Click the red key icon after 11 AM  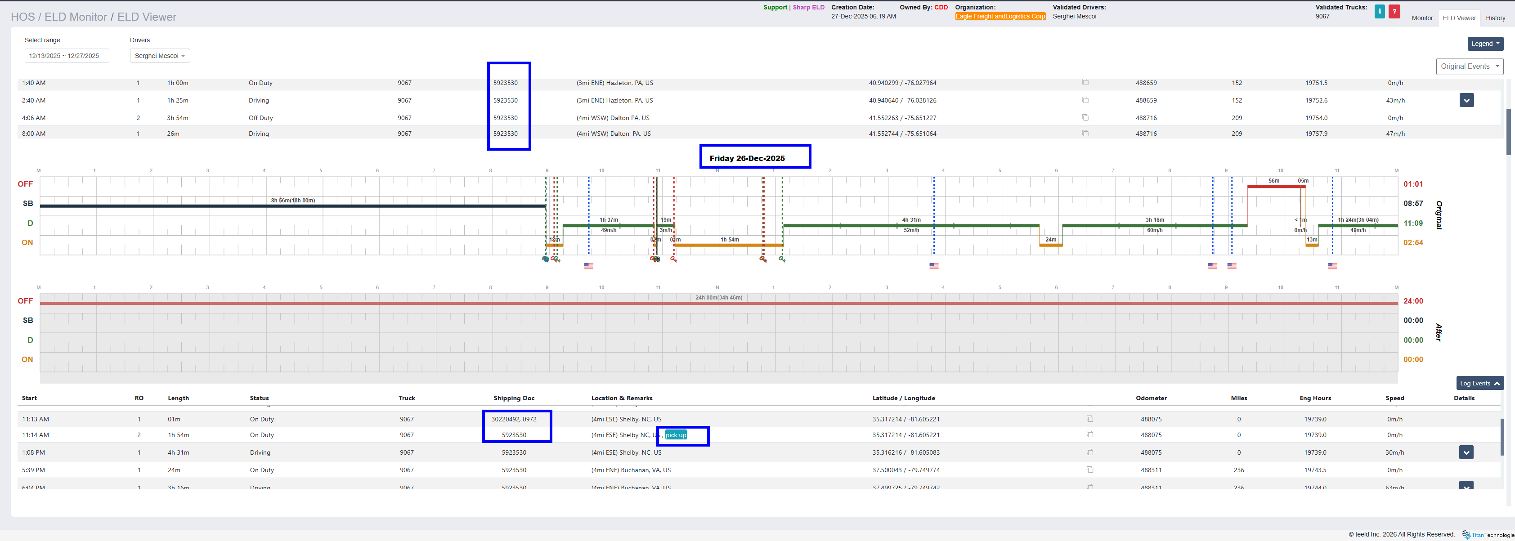673,259
